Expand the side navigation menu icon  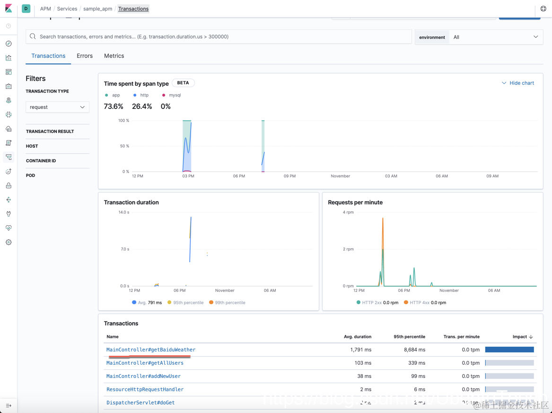tap(9, 405)
